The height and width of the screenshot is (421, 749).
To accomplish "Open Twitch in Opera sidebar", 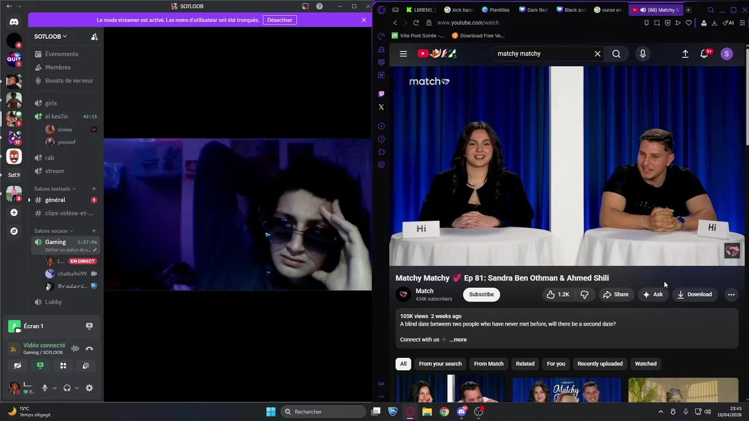I will pyautogui.click(x=382, y=94).
